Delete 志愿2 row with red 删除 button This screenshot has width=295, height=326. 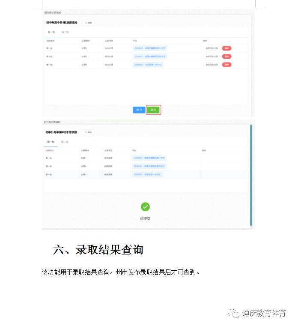(226, 57)
